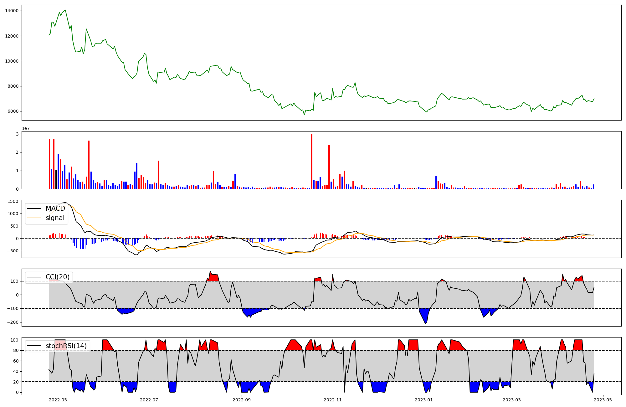Click the 2022-11 x-axis date label
The image size is (626, 407).
pos(333,400)
